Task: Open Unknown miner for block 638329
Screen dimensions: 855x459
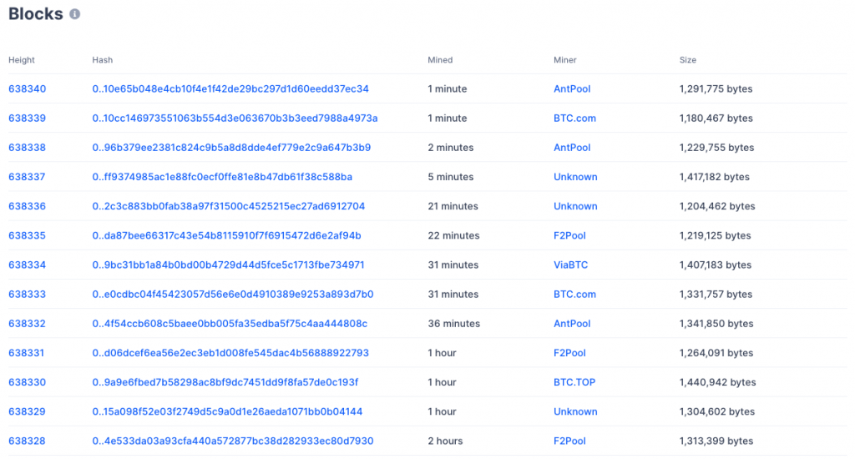Action: click(x=575, y=412)
